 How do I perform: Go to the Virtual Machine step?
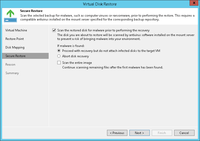tap(16, 30)
